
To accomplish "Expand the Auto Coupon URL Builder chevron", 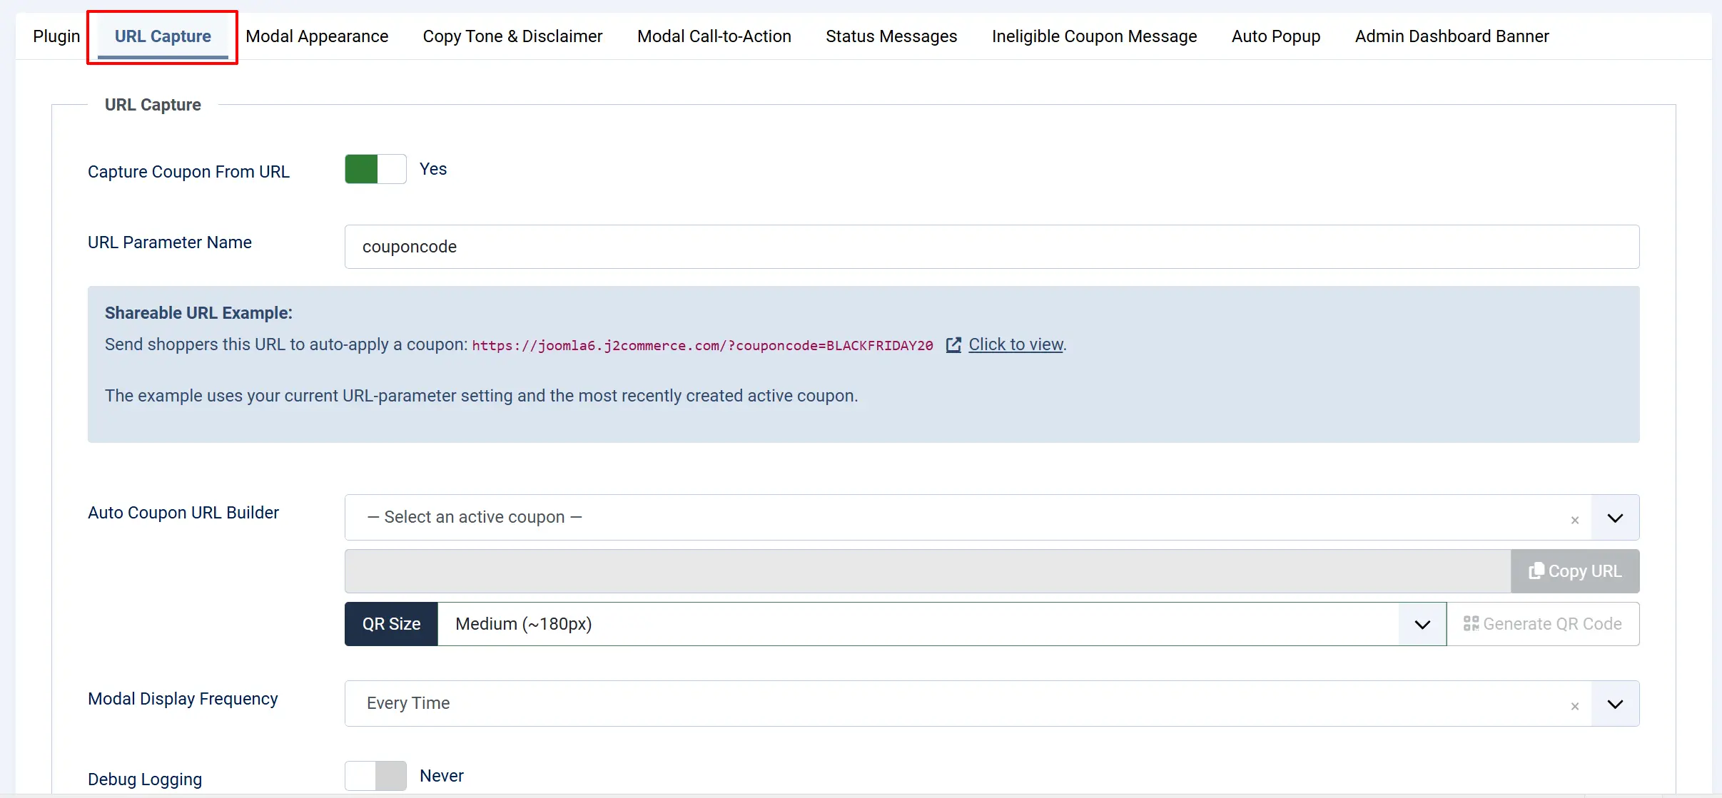I will [1615, 518].
